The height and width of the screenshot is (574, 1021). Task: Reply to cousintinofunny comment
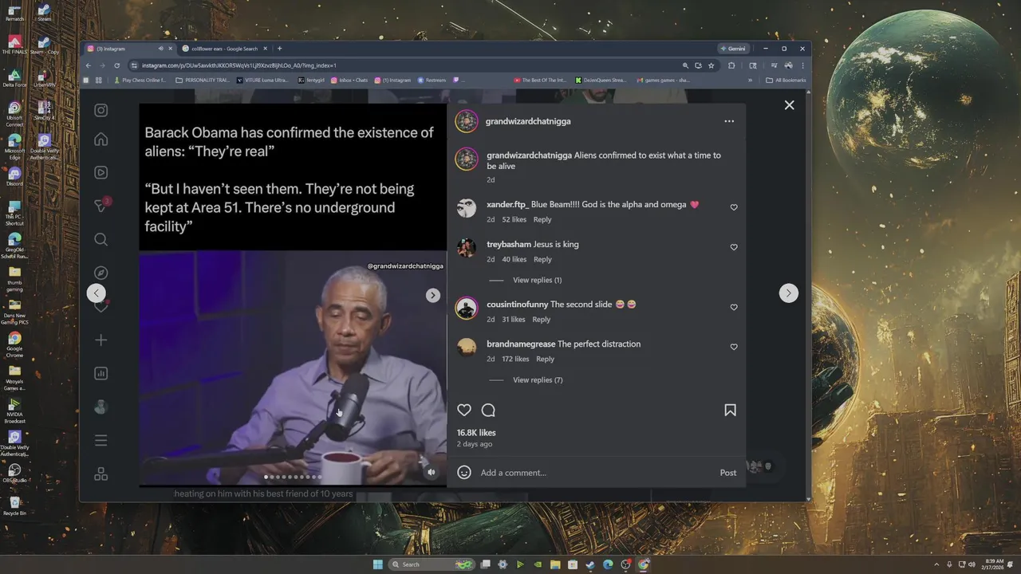pyautogui.click(x=542, y=319)
